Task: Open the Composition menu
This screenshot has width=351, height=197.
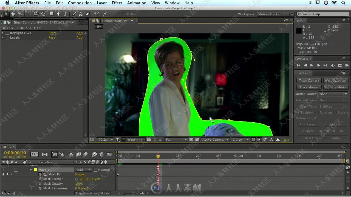Action: tap(80, 3)
